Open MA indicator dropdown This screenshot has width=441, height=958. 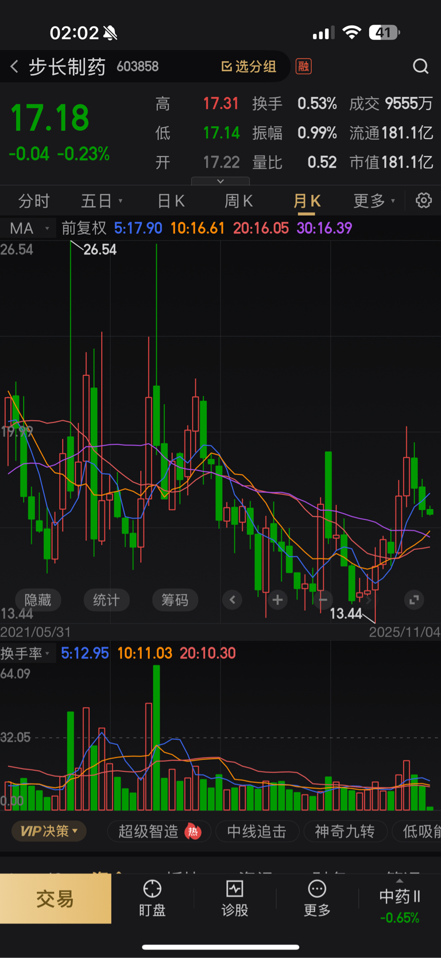click(x=28, y=228)
